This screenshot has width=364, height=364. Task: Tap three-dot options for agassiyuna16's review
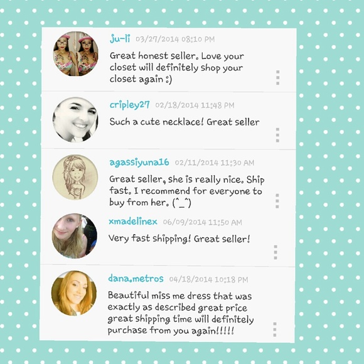click(277, 201)
